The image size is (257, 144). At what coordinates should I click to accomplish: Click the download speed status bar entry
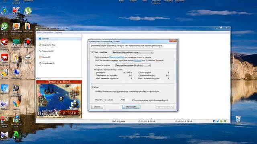point(147,122)
